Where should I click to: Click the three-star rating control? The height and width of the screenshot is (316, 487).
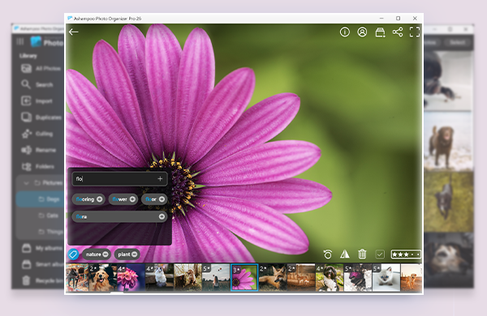point(406,254)
